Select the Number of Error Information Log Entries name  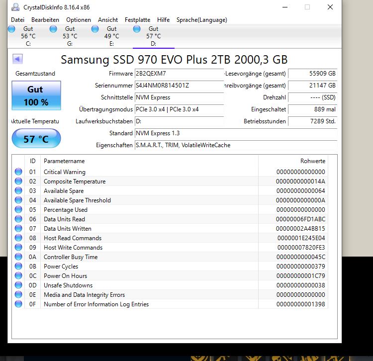coord(96,304)
